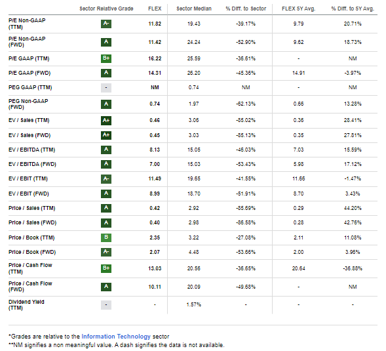Click the P/E Non-GAAP (TTM) row label
This screenshot has height=351, width=386.
27,24
